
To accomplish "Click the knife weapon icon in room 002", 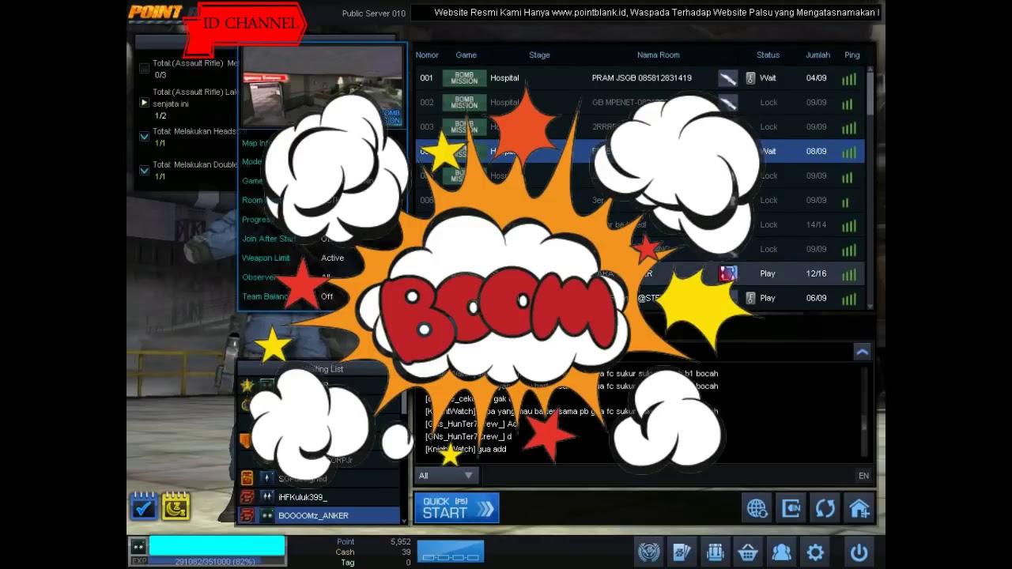I will pyautogui.click(x=727, y=103).
